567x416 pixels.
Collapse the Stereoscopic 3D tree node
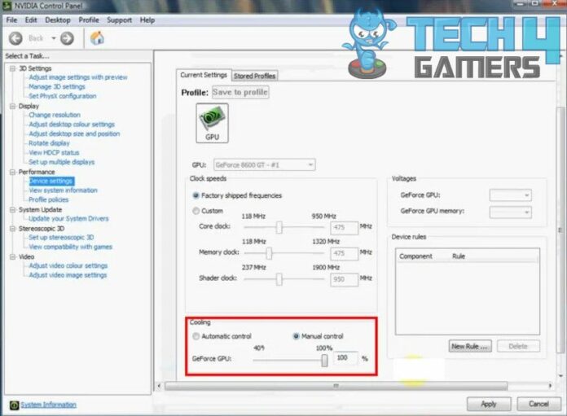(13, 229)
